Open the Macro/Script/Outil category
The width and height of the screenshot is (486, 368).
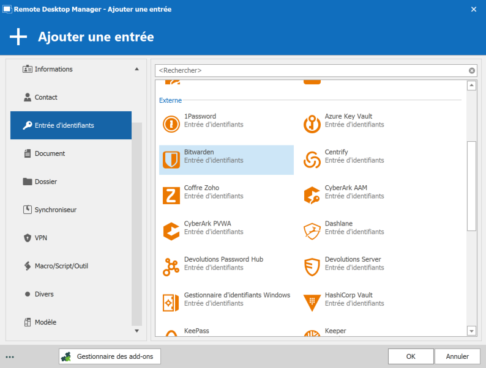(x=71, y=266)
